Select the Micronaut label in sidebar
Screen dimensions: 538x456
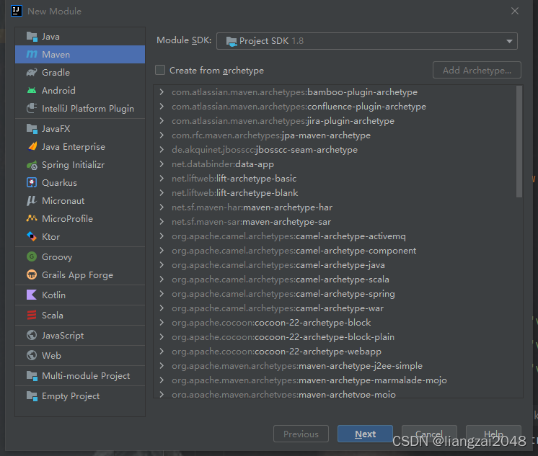coord(63,200)
